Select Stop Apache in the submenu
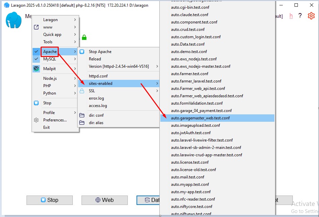The image size is (319, 217). pos(119,52)
